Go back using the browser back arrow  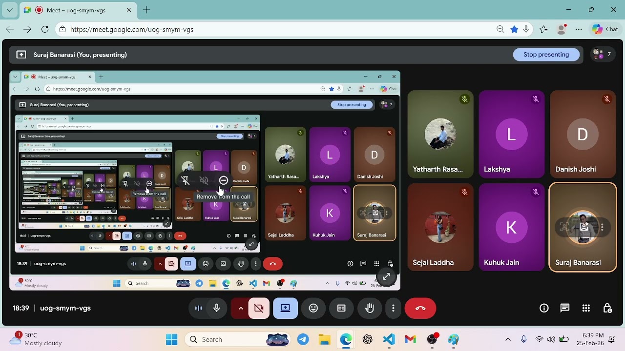coord(10,29)
